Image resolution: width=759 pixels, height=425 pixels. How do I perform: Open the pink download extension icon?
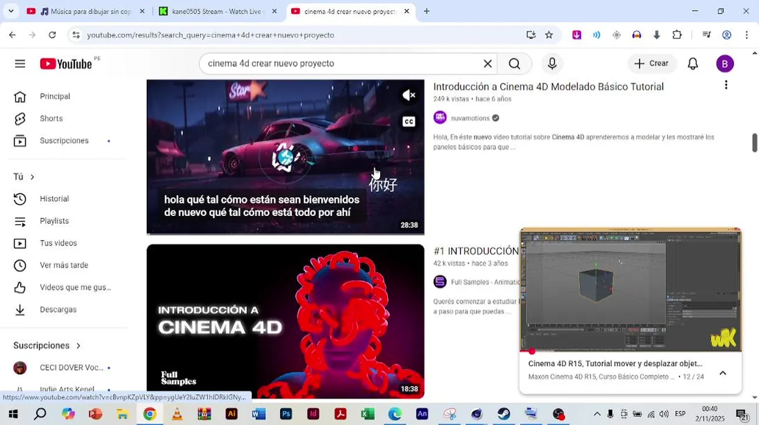[x=576, y=35]
